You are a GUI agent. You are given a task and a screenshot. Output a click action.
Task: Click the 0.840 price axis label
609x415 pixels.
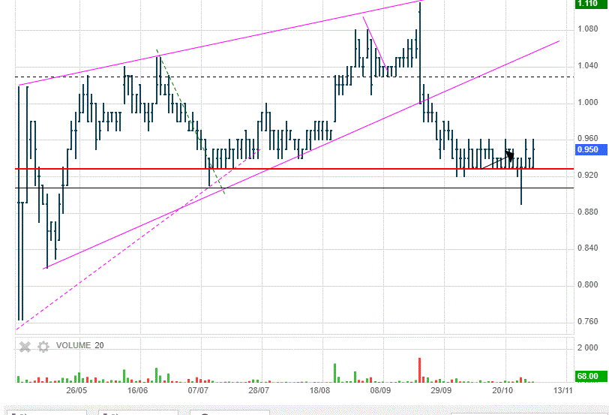[x=588, y=248]
